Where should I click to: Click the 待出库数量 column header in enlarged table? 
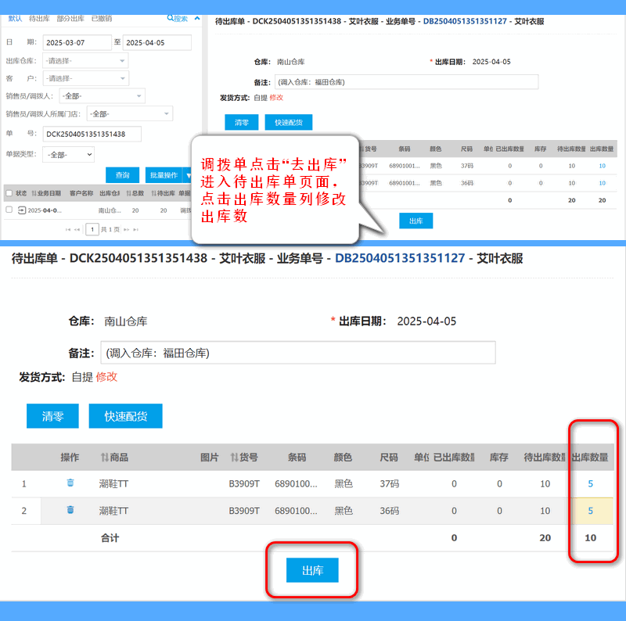(x=545, y=457)
